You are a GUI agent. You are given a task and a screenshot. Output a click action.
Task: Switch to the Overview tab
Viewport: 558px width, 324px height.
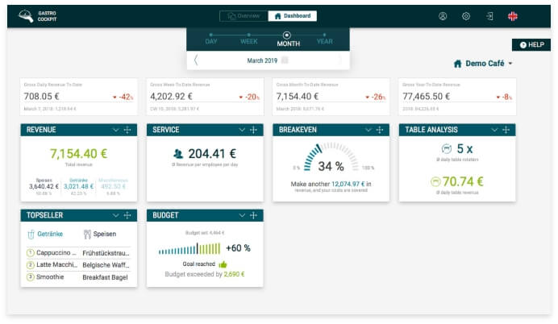click(x=244, y=16)
